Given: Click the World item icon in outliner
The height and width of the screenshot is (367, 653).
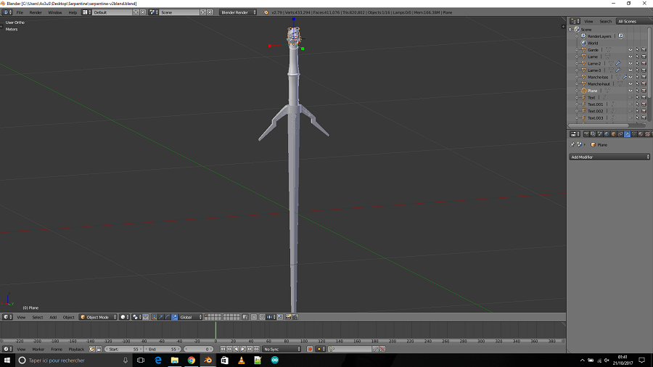Looking at the screenshot, I should [583, 43].
